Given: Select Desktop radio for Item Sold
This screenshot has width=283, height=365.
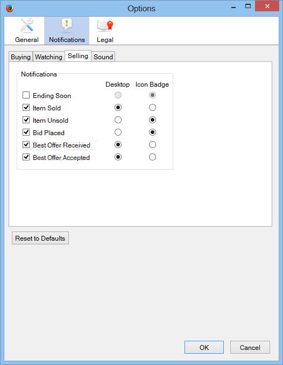Looking at the screenshot, I should [x=118, y=108].
